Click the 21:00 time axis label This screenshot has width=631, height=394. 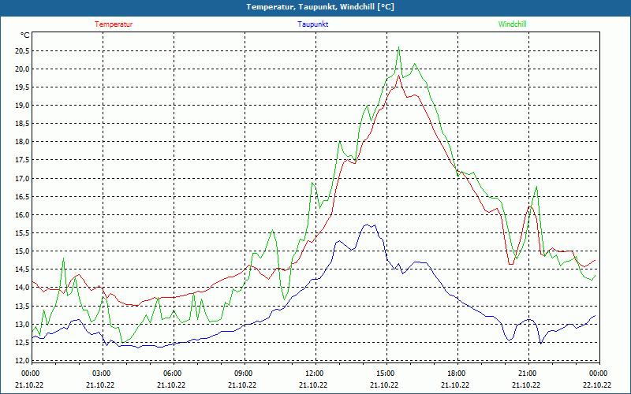(x=528, y=374)
